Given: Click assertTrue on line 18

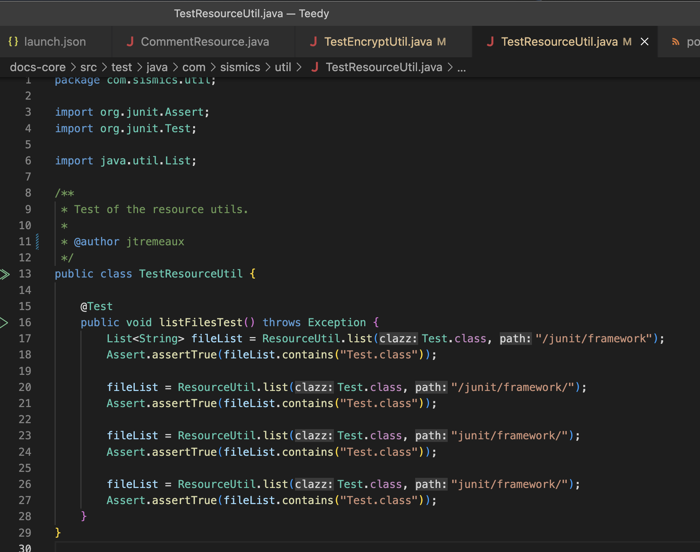Looking at the screenshot, I should [185, 355].
